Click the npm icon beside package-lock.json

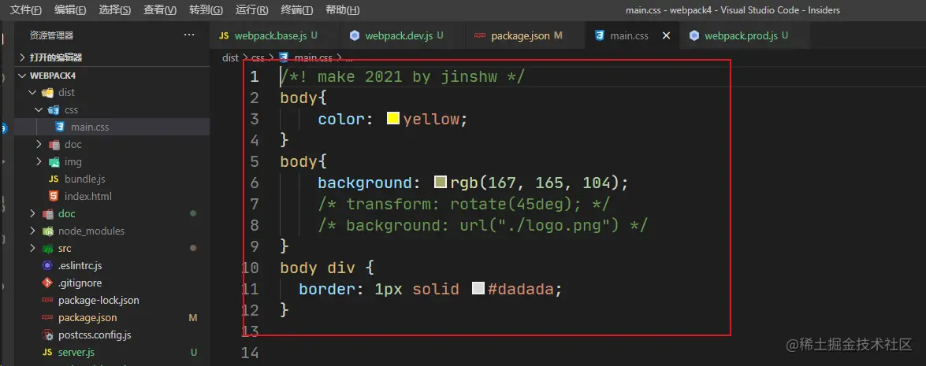coord(47,300)
